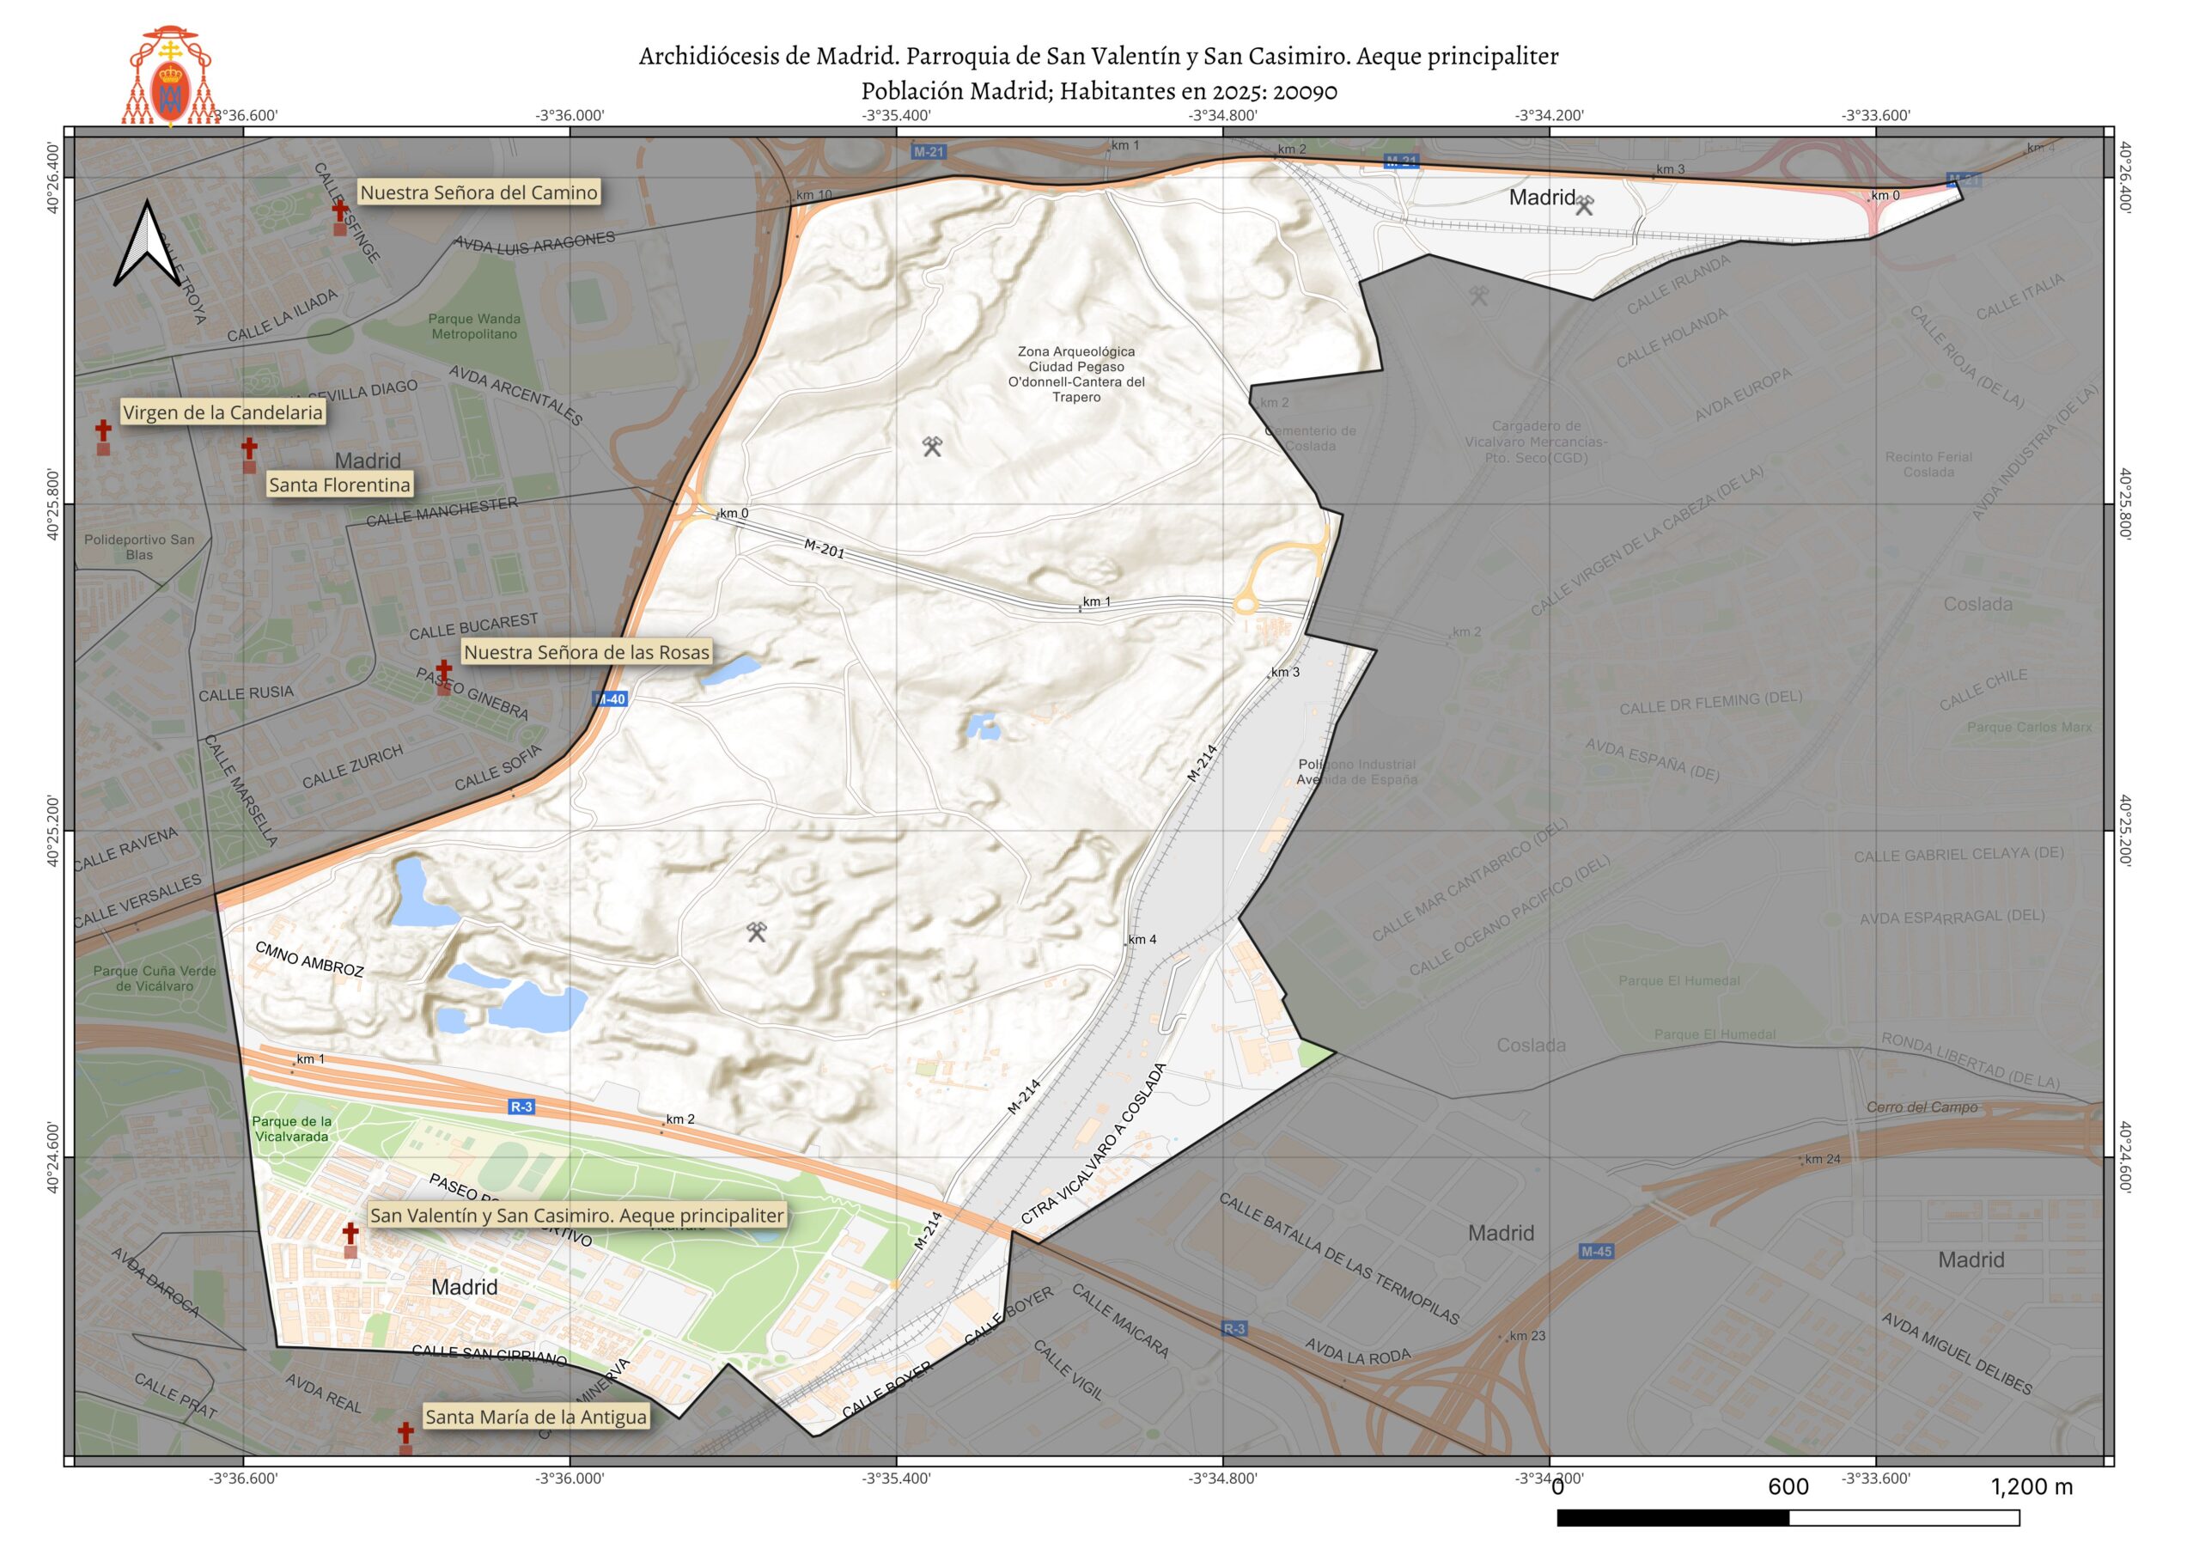Click the Nuestra Señora del Camino church cross
This screenshot has height=1555, width=2199.
(340, 209)
